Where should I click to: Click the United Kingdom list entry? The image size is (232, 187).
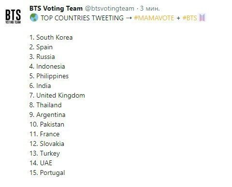click(x=57, y=96)
